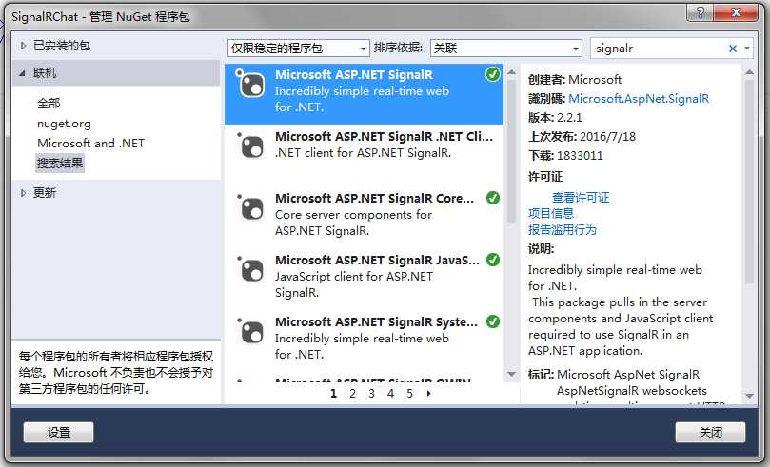Select the Microsoft ASP.NET SignalR .NET Client package
This screenshot has height=467, width=770.
pyautogui.click(x=364, y=156)
